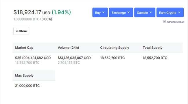Expand the Exchange dropdown

point(121,12)
